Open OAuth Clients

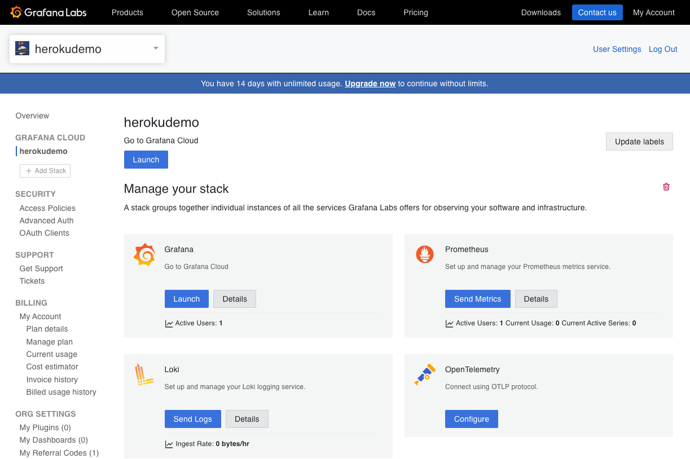44,233
